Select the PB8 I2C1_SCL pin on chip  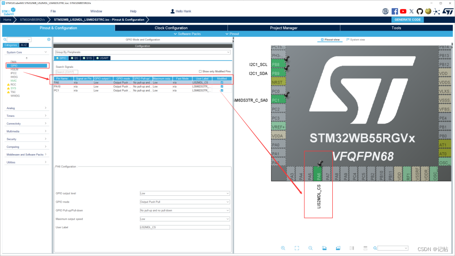279,64
